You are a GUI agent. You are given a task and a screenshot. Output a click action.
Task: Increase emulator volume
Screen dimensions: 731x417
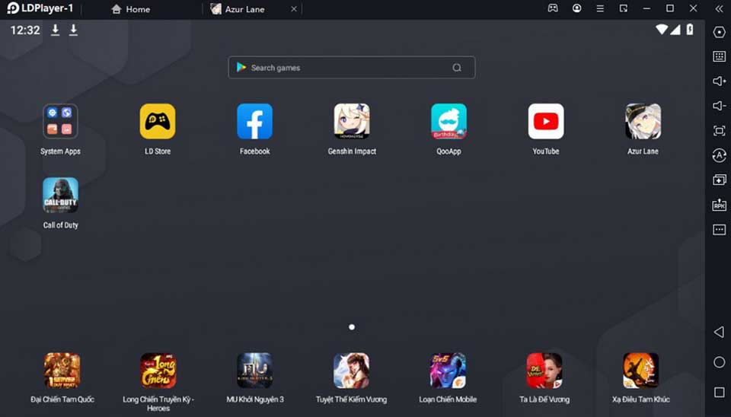720,81
